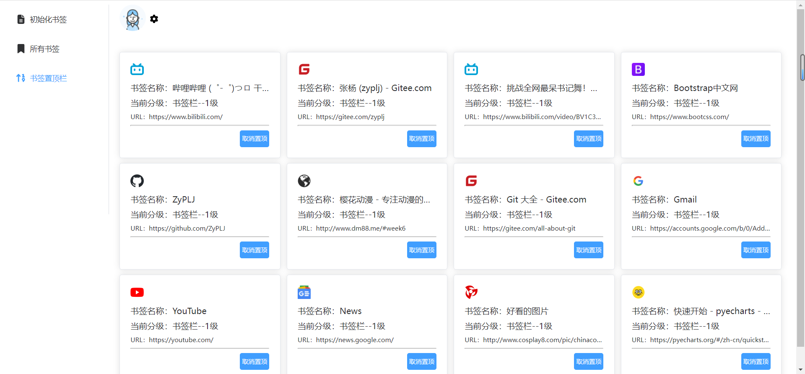Click the globe icon on the 樱花动漫 card
805x374 pixels.
click(x=304, y=181)
